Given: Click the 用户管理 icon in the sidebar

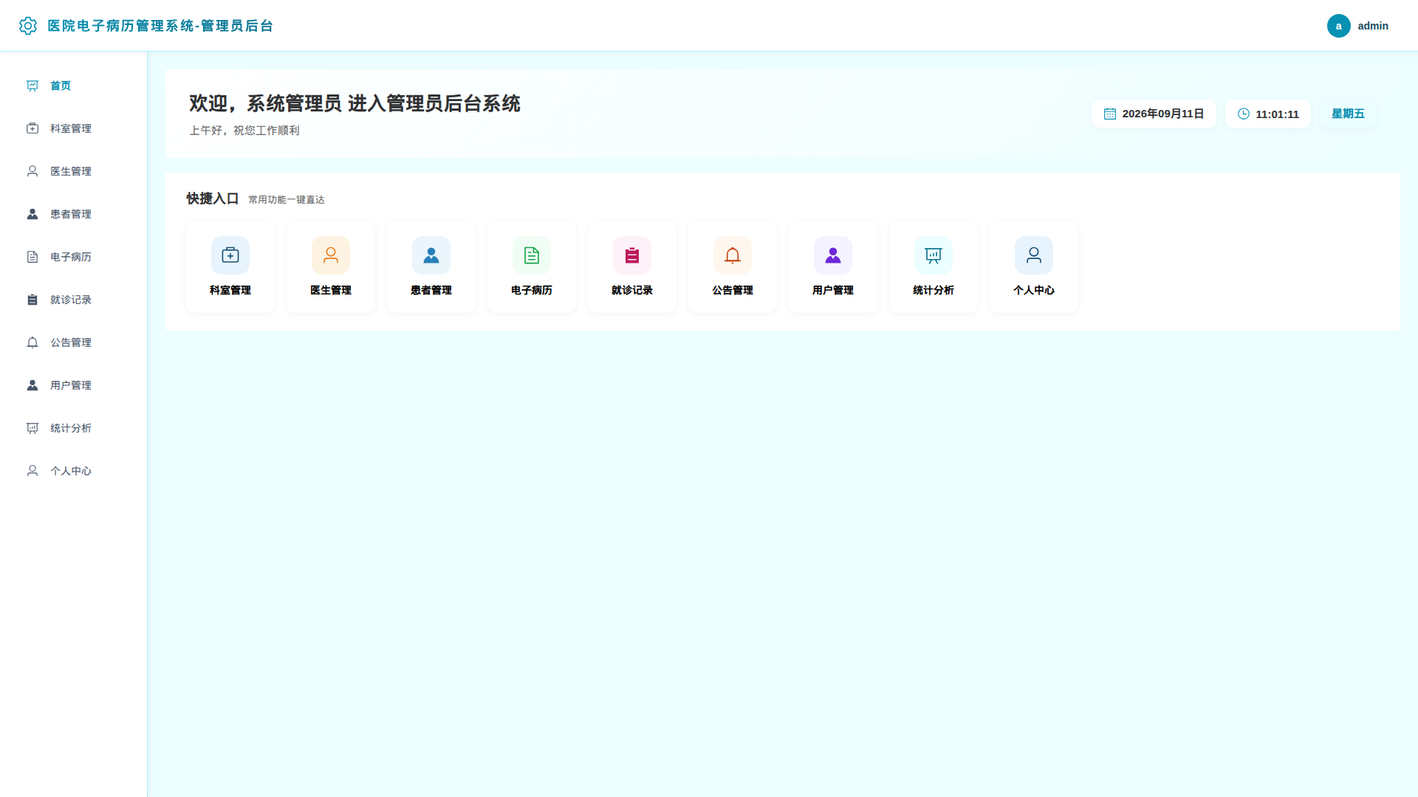Looking at the screenshot, I should point(32,385).
